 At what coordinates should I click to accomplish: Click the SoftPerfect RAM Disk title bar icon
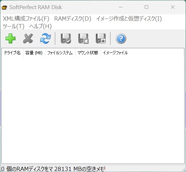coord(4,7)
